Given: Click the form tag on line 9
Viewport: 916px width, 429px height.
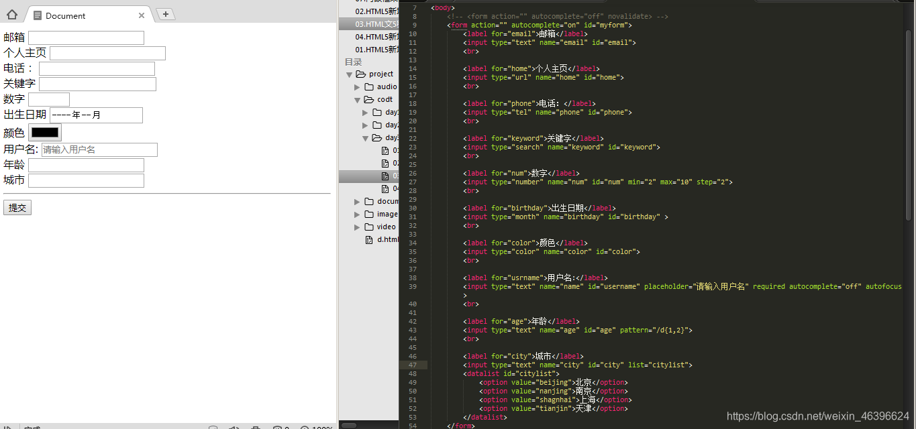Looking at the screenshot, I should [x=540, y=25].
